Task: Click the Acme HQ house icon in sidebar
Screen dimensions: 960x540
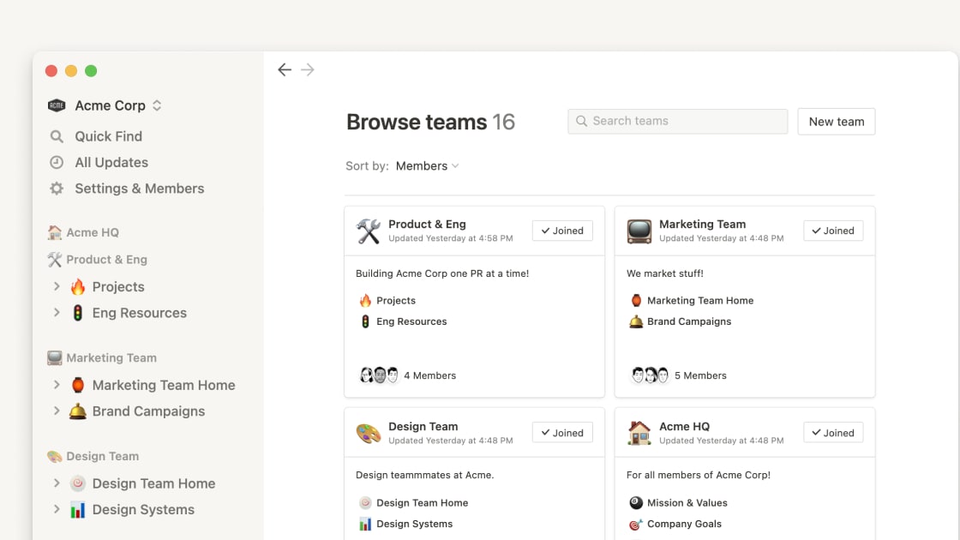Action: click(x=55, y=232)
